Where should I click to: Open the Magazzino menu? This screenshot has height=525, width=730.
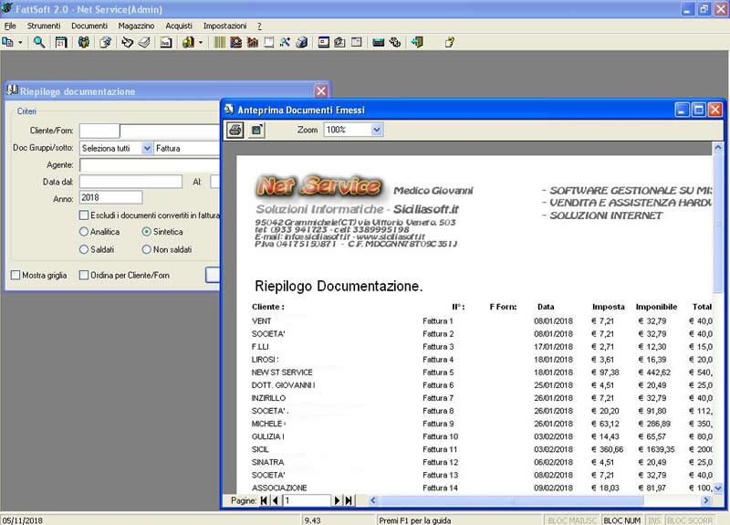point(136,26)
